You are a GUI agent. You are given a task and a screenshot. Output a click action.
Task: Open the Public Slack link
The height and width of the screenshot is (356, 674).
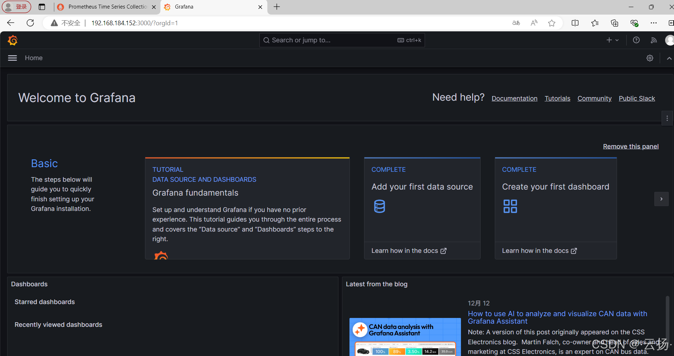click(x=637, y=99)
